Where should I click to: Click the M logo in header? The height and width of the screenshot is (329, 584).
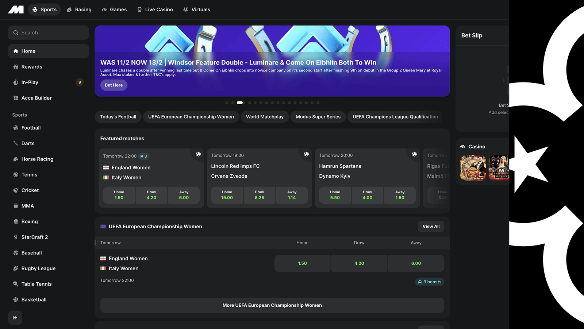point(16,9)
